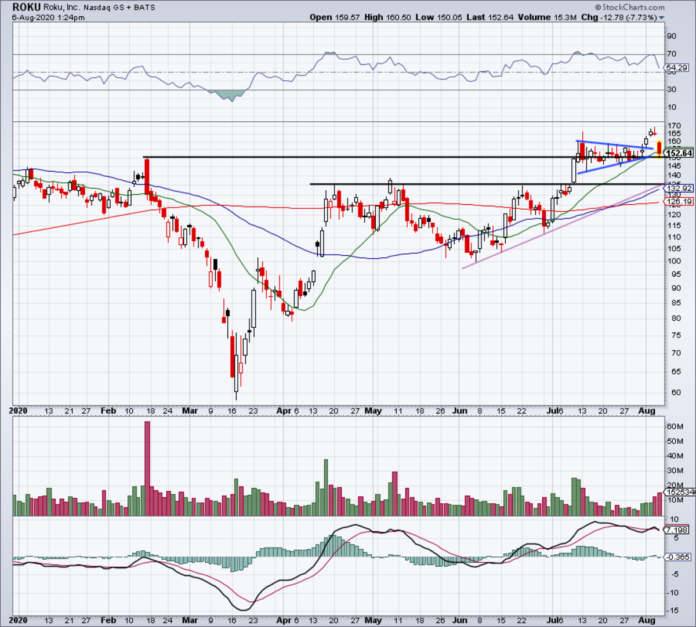Click the 6-Aug-2020 1:24pm timestamp
Screen dimensions: 696x627
49,17
